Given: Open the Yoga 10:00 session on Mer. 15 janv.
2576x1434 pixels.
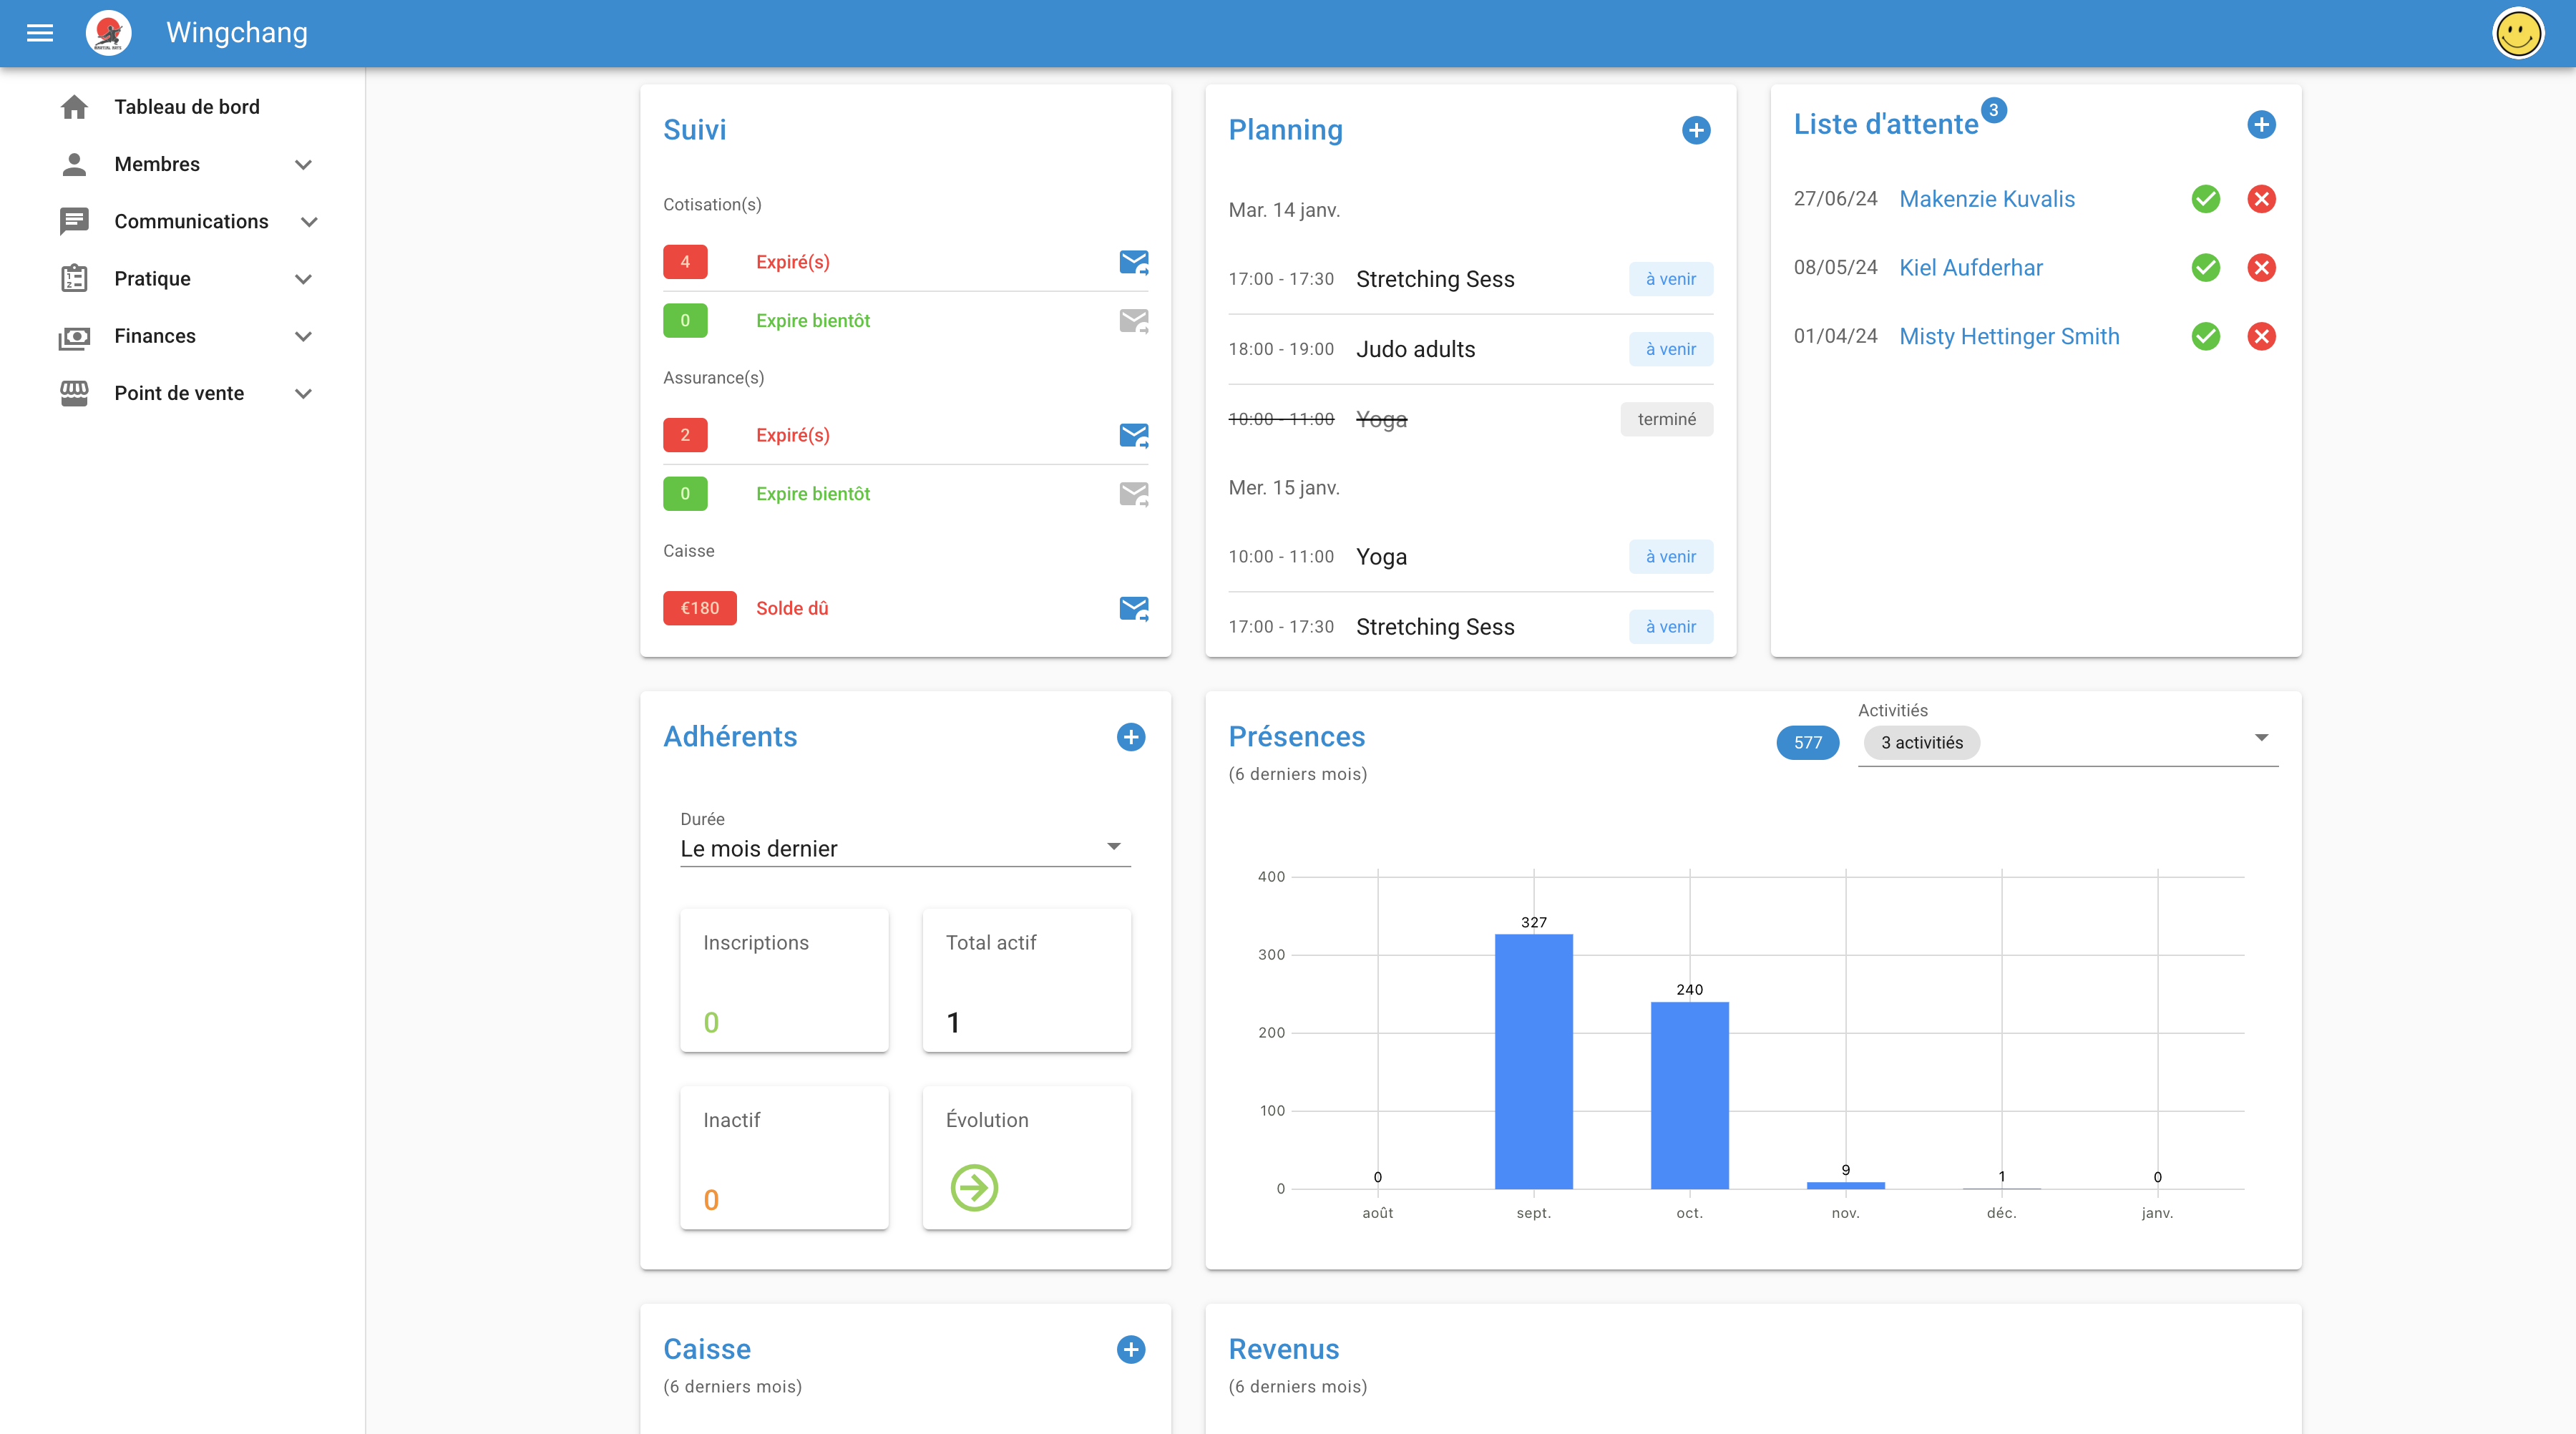Looking at the screenshot, I should tap(1470, 557).
